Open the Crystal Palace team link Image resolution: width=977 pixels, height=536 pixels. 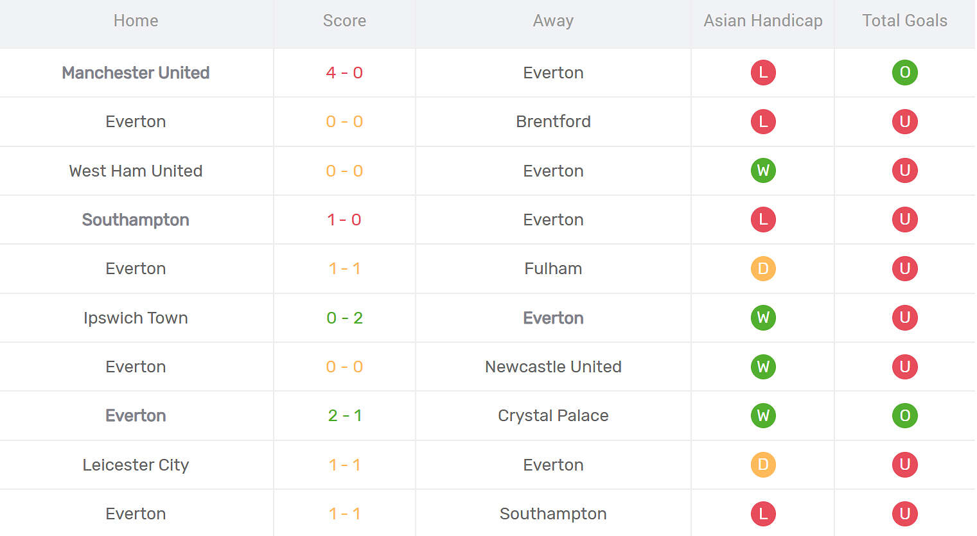(x=553, y=415)
